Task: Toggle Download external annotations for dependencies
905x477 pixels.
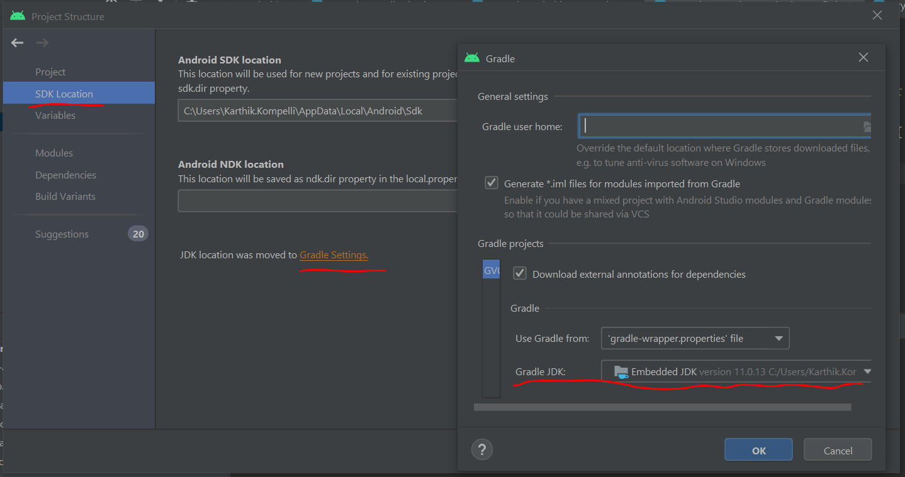Action: (x=520, y=273)
